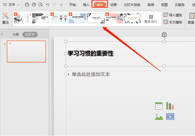Viewport: 195px width, 136px height.
Task: Open the 云服务 tab
Action: [180, 5]
